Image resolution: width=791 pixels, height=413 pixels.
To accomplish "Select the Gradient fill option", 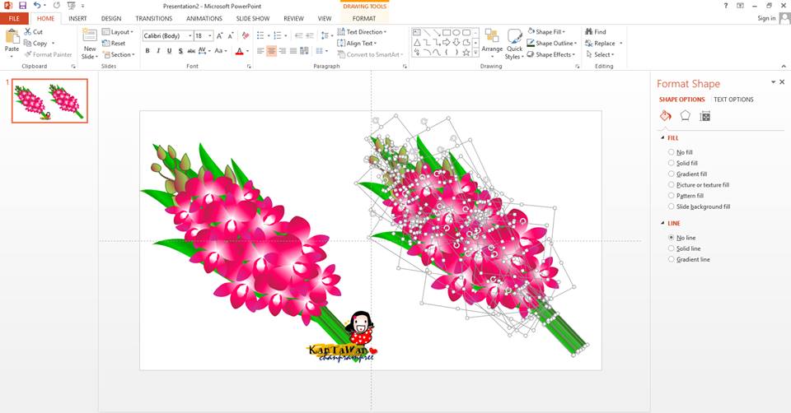I will click(687, 174).
